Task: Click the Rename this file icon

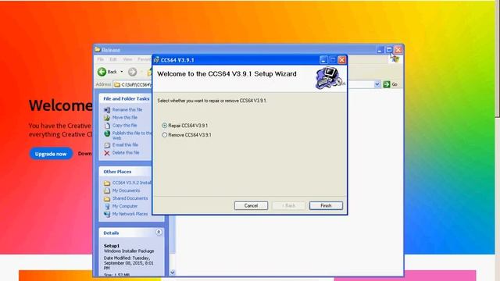Action: point(107,110)
